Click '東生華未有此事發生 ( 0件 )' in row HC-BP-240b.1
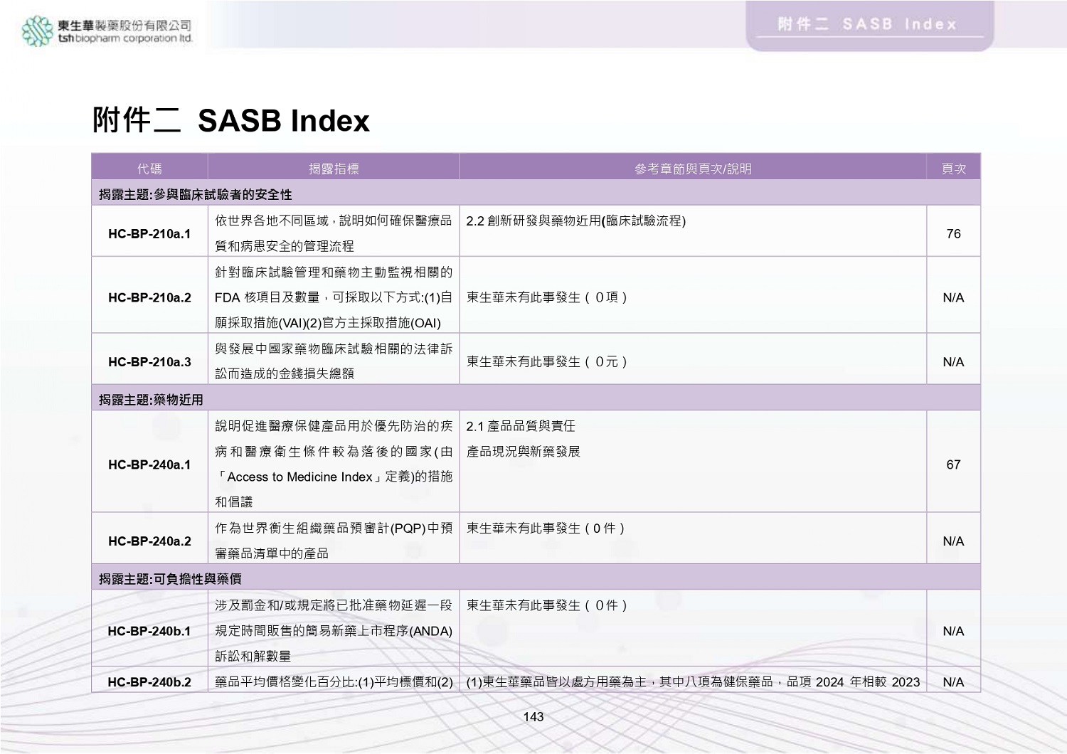The height and width of the screenshot is (754, 1067). (546, 605)
